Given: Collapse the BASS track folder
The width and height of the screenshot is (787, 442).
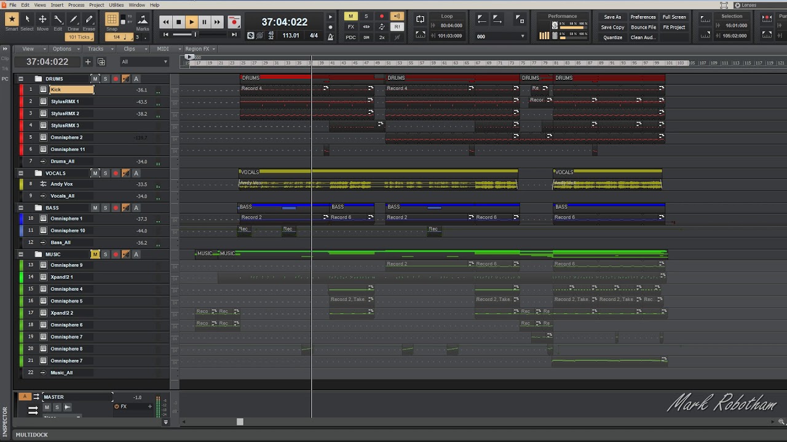Looking at the screenshot, I should [20, 207].
